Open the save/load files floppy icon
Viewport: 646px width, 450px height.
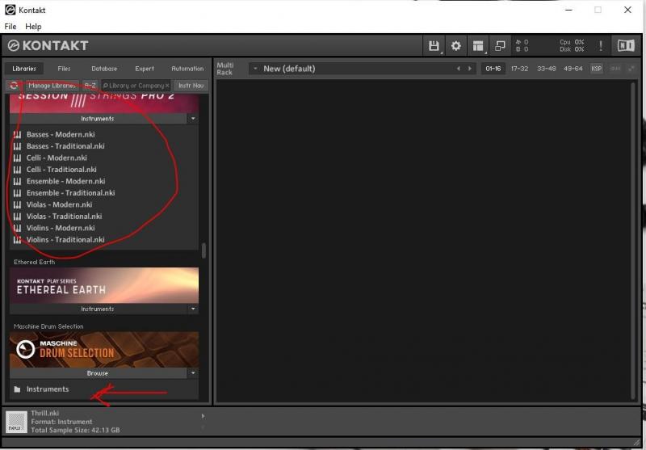434,46
